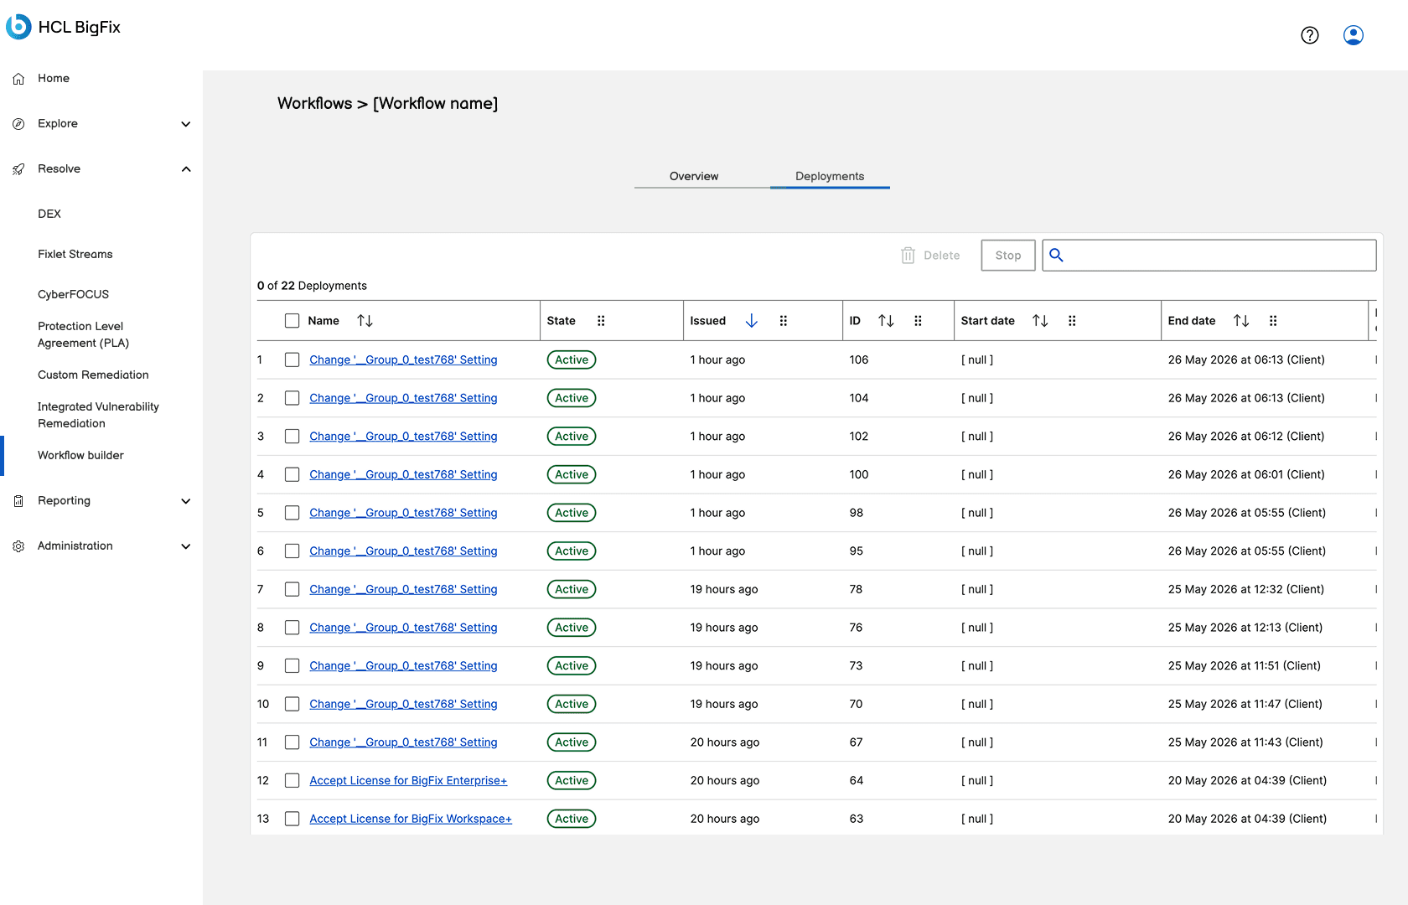This screenshot has height=905, width=1408.
Task: Open Custom Remediation in sidebar
Action: coord(93,375)
